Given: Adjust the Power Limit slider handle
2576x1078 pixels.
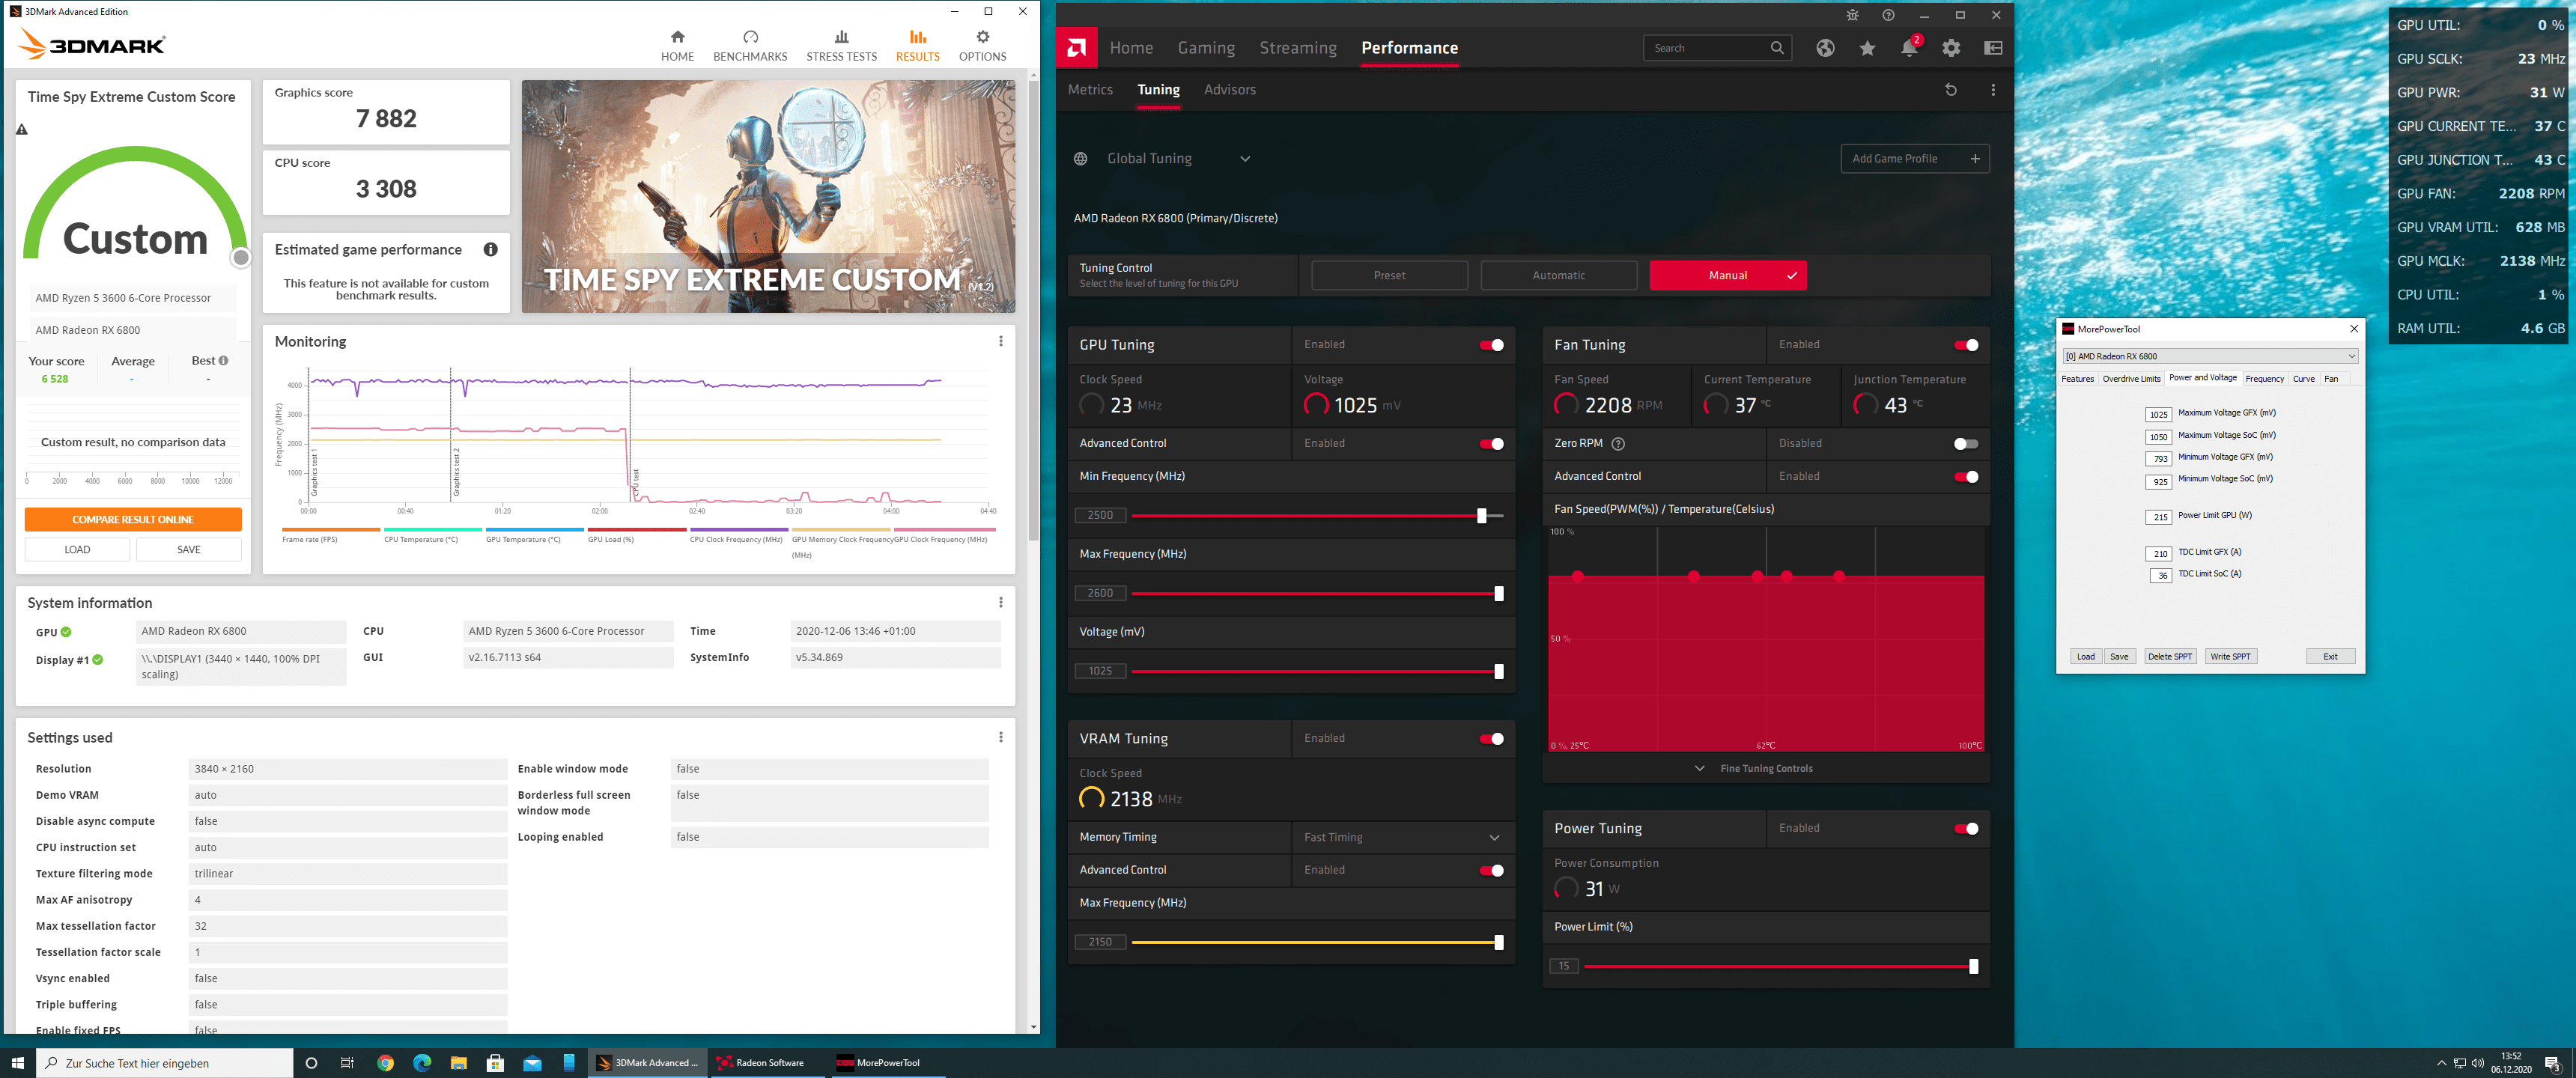Looking at the screenshot, I should tap(1973, 967).
